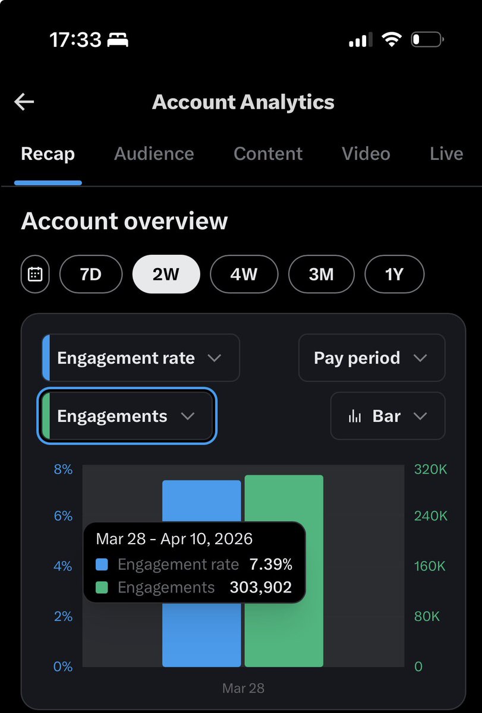Select the 1Y time range
Viewport: 482px width, 713px height.
point(394,275)
